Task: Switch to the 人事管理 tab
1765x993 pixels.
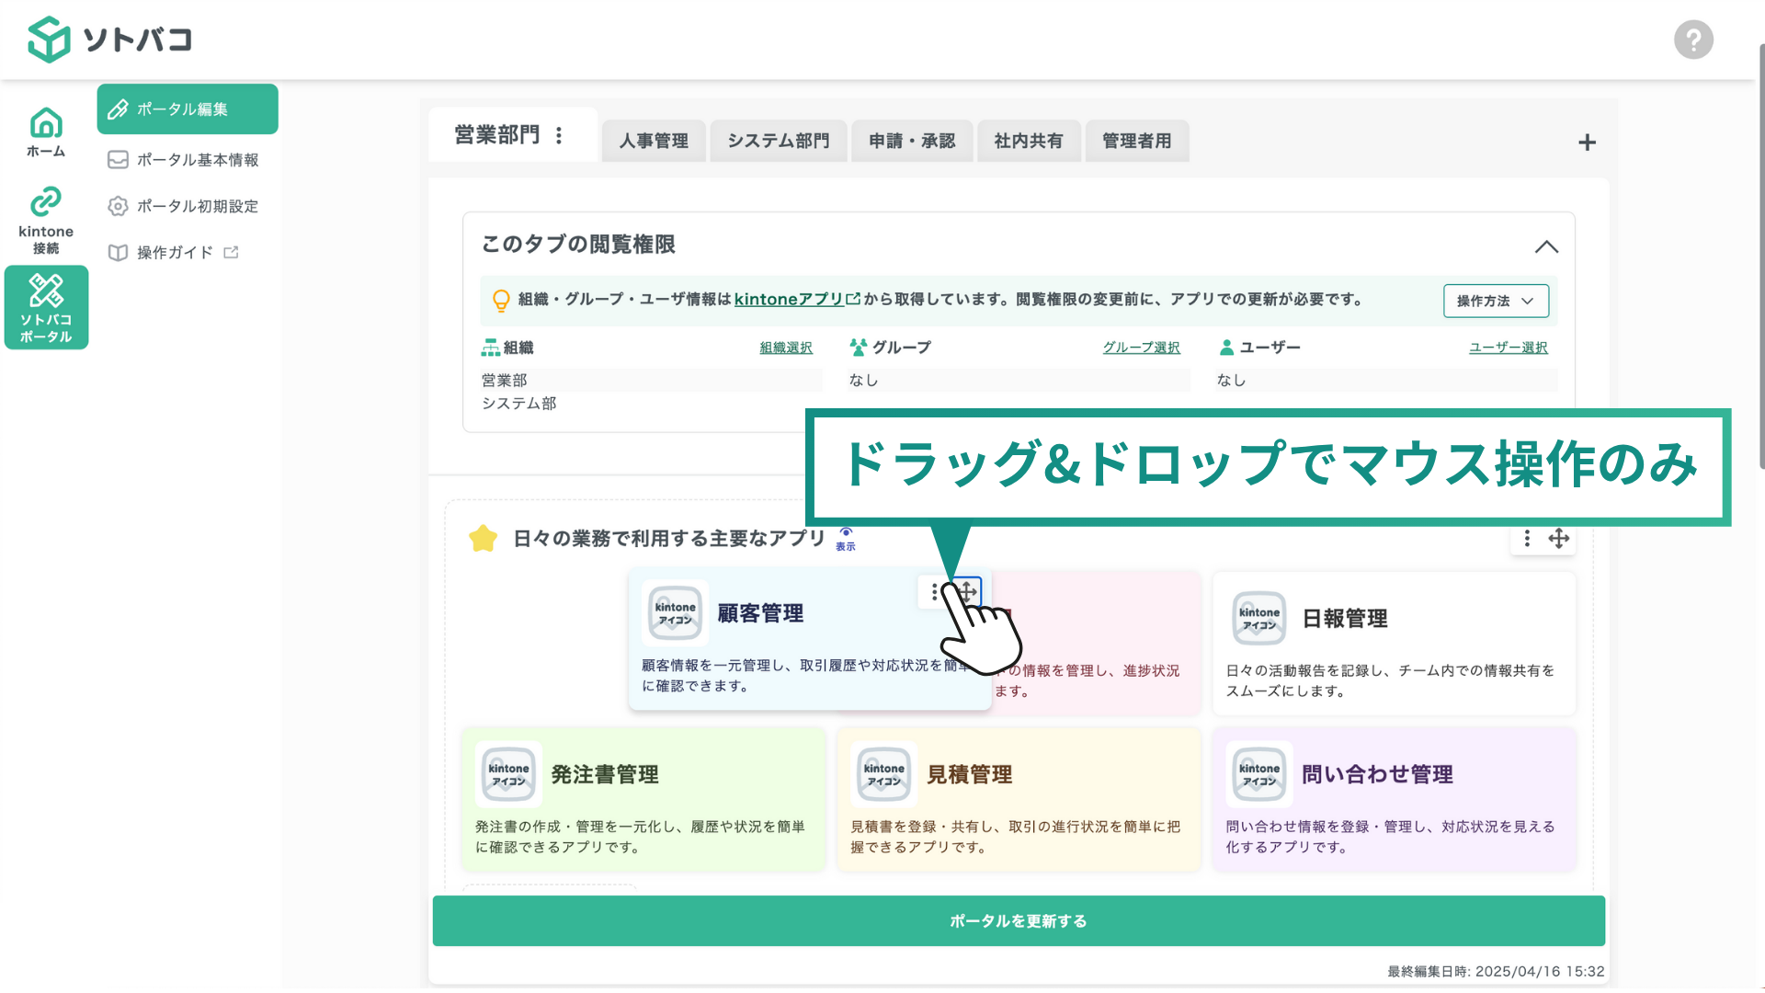Action: pos(654,141)
